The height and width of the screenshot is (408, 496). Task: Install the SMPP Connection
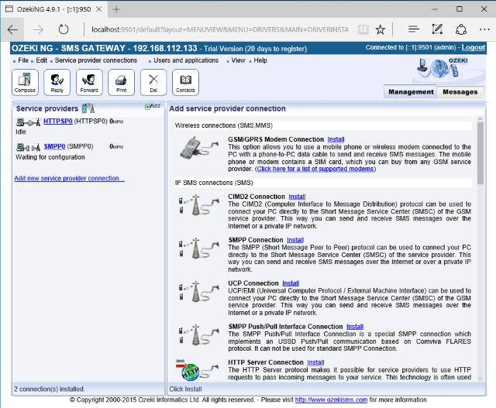(x=295, y=240)
